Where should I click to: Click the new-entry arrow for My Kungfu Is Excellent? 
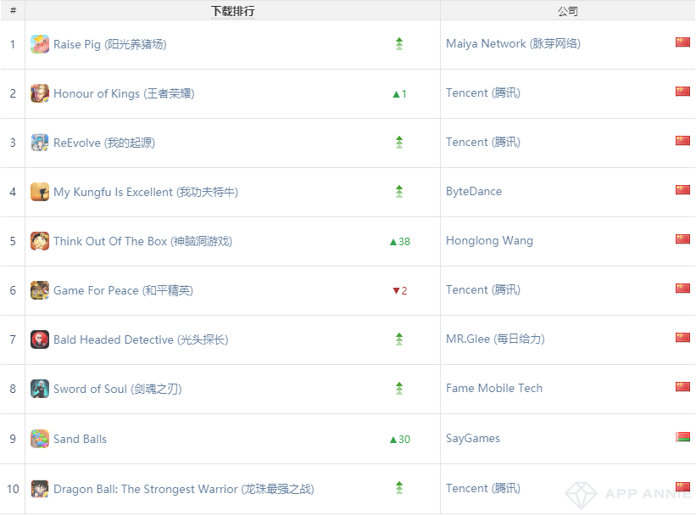click(x=399, y=192)
